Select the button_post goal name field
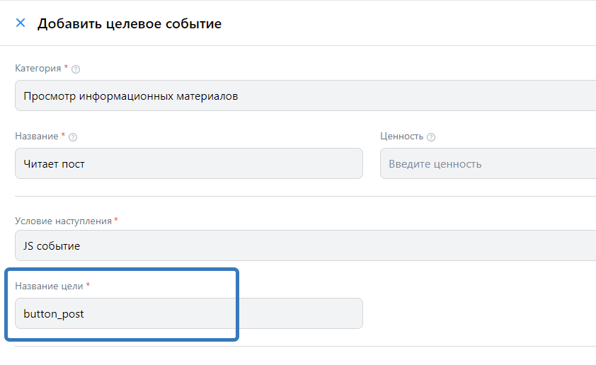This screenshot has width=596, height=365. pos(188,313)
